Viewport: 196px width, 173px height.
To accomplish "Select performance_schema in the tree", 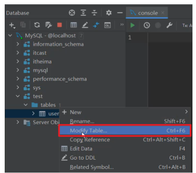I will pyautogui.click(x=60, y=79).
